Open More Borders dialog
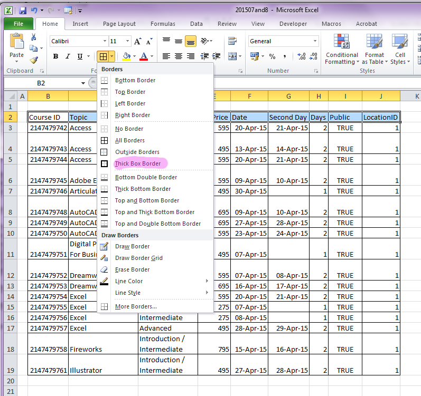 155,306
